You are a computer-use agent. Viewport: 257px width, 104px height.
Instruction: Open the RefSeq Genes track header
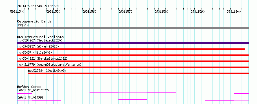click(x=29, y=87)
